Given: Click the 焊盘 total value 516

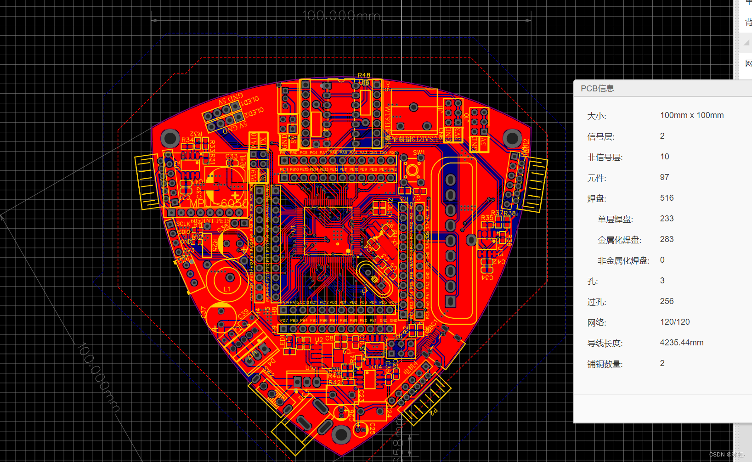Looking at the screenshot, I should click(667, 198).
